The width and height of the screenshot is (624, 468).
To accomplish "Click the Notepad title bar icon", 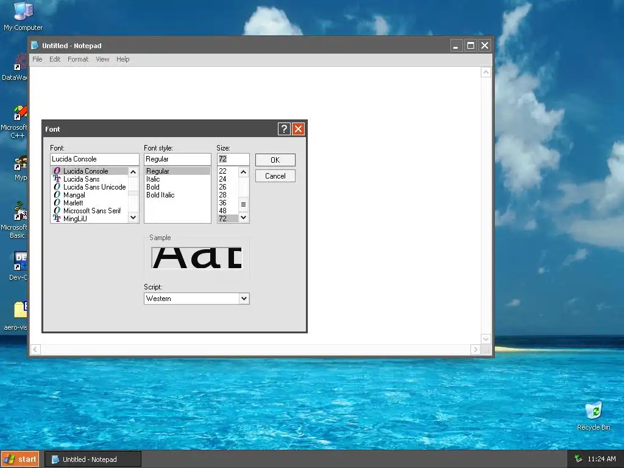I will 35,45.
